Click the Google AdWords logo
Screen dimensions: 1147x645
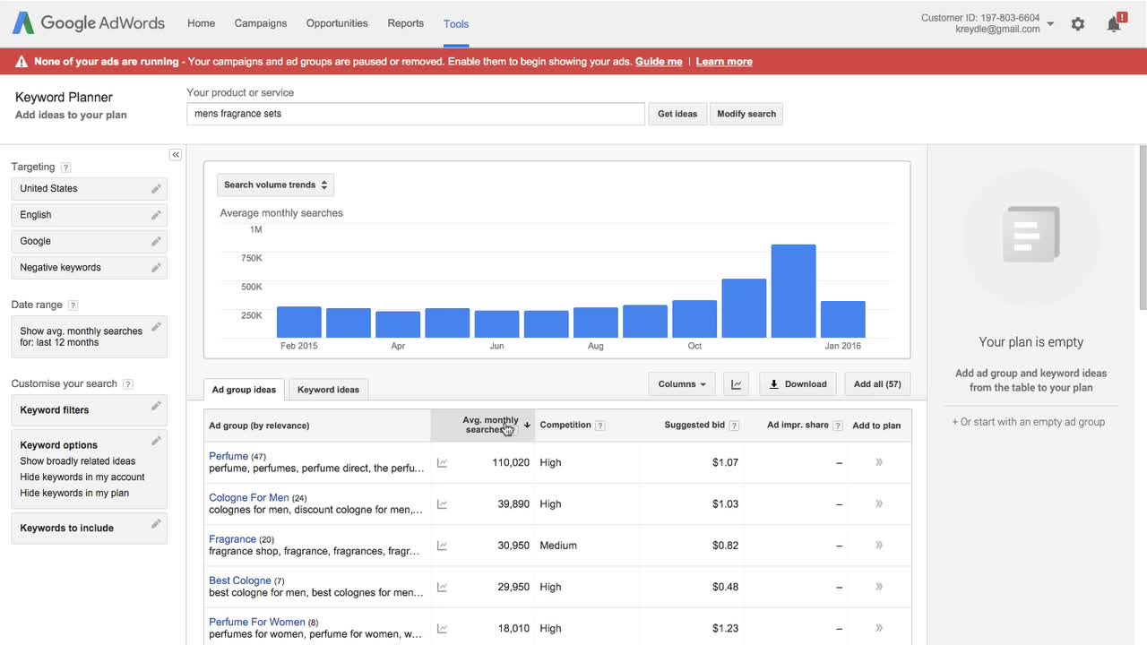[88, 23]
